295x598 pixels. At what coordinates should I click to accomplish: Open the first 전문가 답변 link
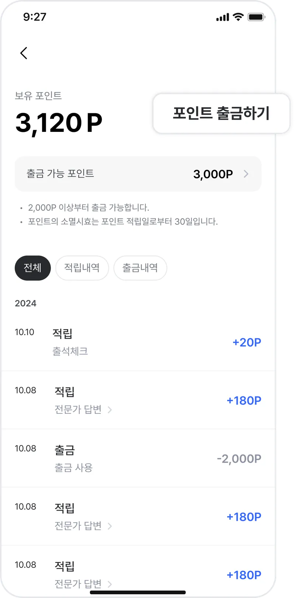click(x=78, y=409)
